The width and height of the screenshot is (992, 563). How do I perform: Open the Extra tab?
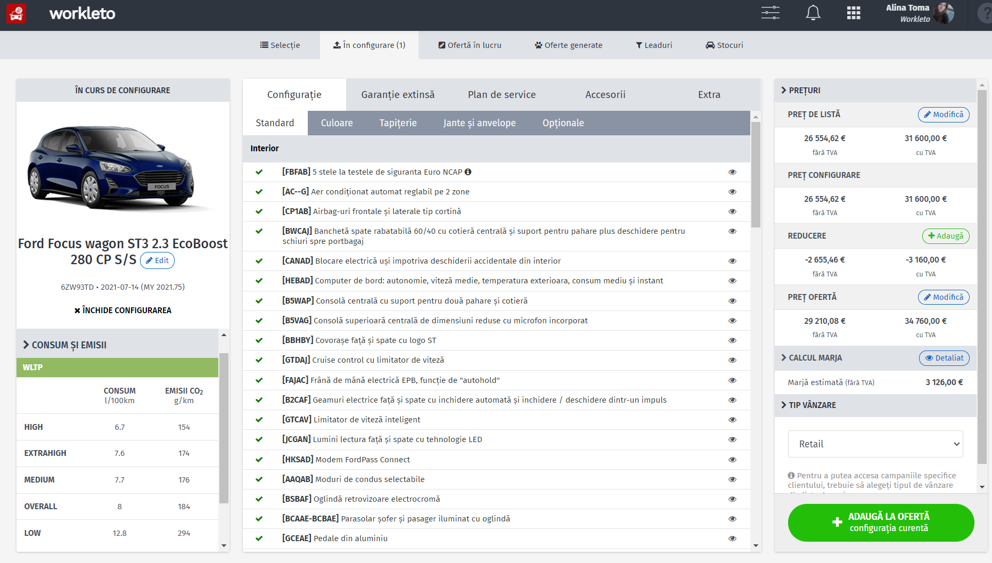coord(709,95)
